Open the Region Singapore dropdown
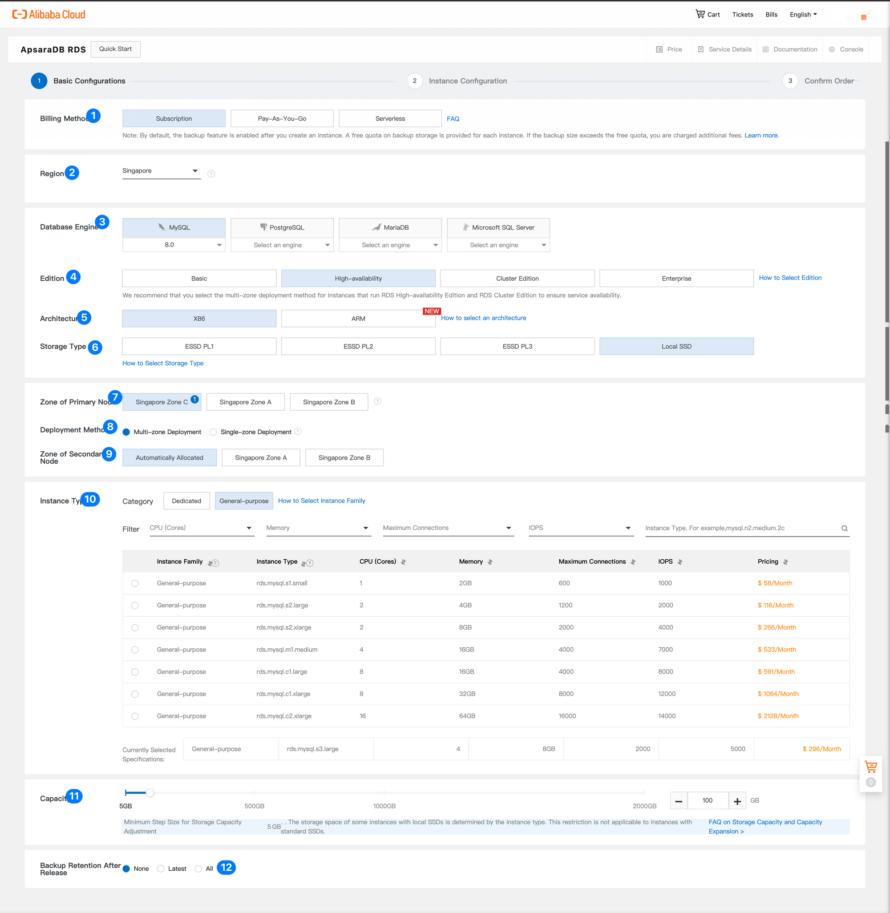890x913 pixels. 161,171
